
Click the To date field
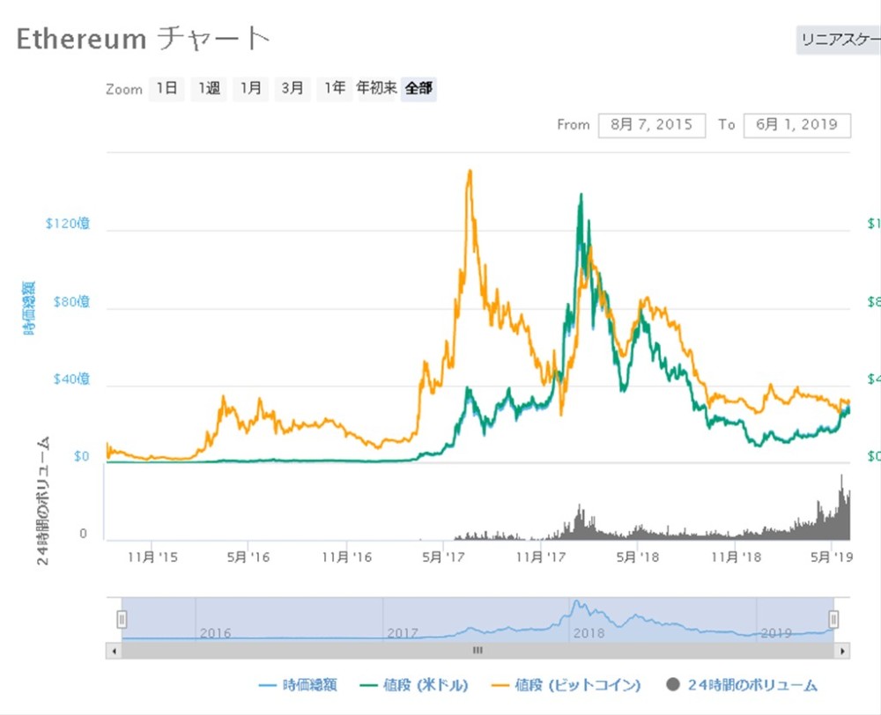point(796,125)
